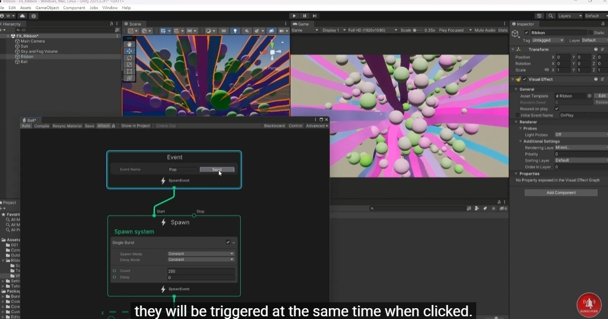Open the Spawn Mode dropdown in Spawn system
Screen dimensions: 608x319
201,253
